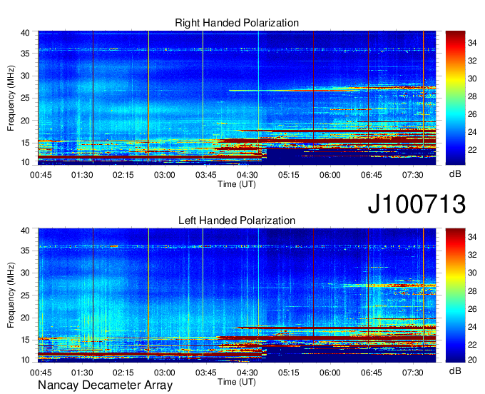The width and height of the screenshot is (485, 394).
Task: Click the 05:15 tick under the left-handed plot
Action: [x=289, y=373]
